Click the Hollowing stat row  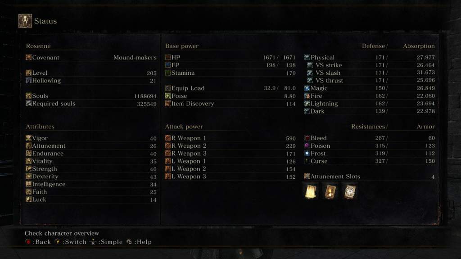pyautogui.click(x=91, y=80)
